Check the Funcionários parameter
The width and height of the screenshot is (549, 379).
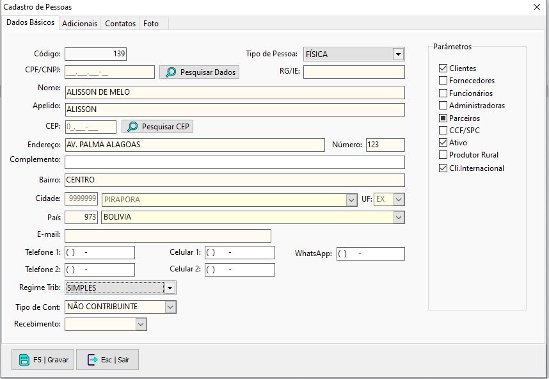coord(443,93)
